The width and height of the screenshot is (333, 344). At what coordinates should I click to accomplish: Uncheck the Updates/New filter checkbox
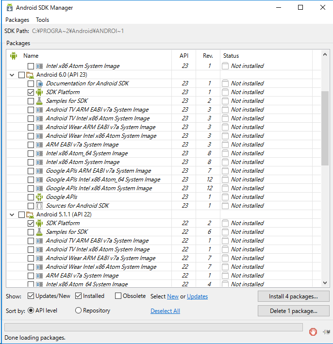[x=31, y=296]
